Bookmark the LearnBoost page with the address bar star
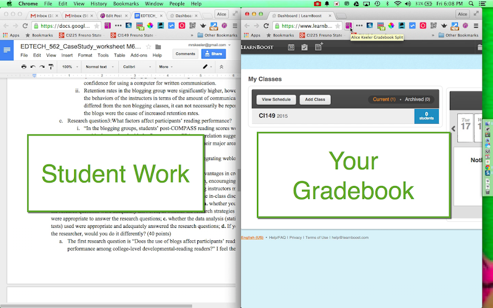Viewport: 493px width, 308px height. pos(338,26)
